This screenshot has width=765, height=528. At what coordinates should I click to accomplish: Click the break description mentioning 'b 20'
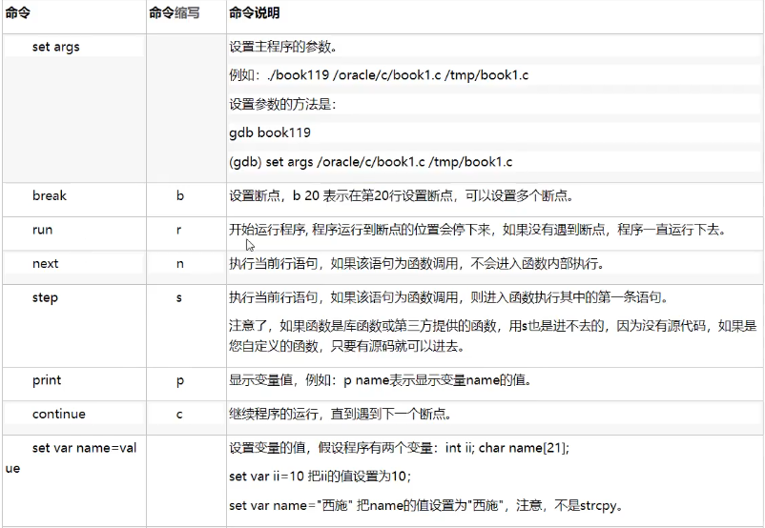point(402,195)
